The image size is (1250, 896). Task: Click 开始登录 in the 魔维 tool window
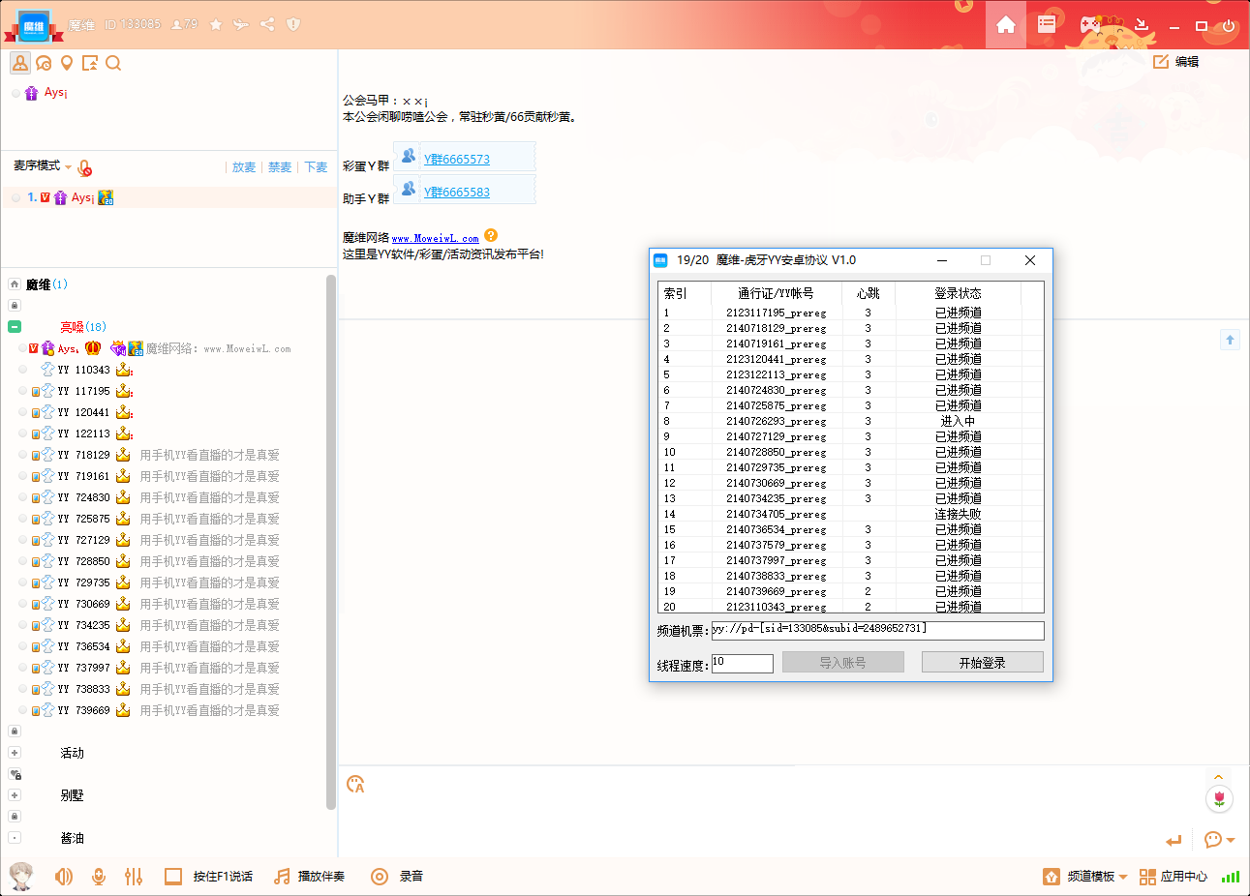tap(982, 662)
